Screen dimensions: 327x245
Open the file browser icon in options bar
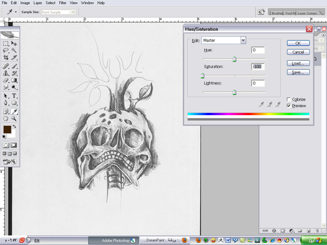tap(261, 12)
